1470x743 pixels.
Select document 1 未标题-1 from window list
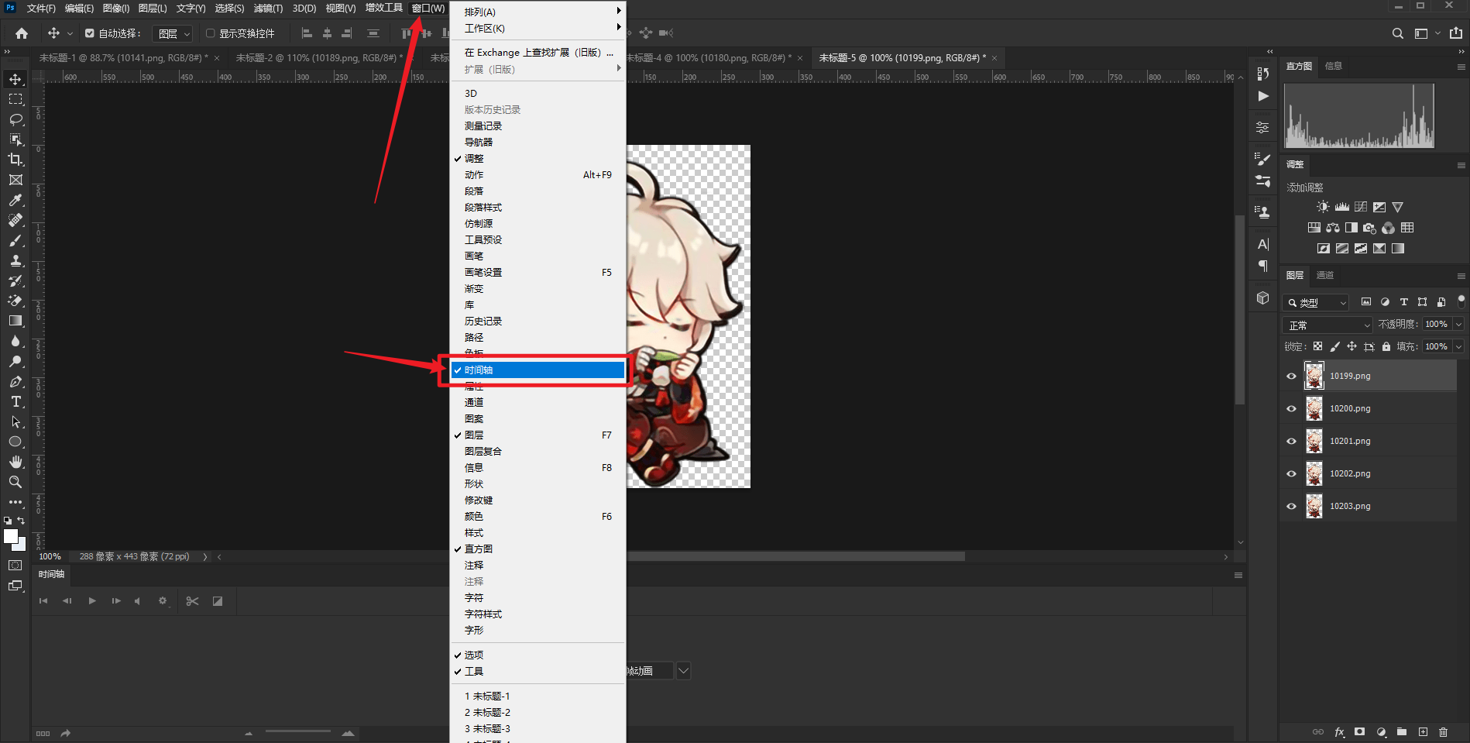tap(538, 696)
